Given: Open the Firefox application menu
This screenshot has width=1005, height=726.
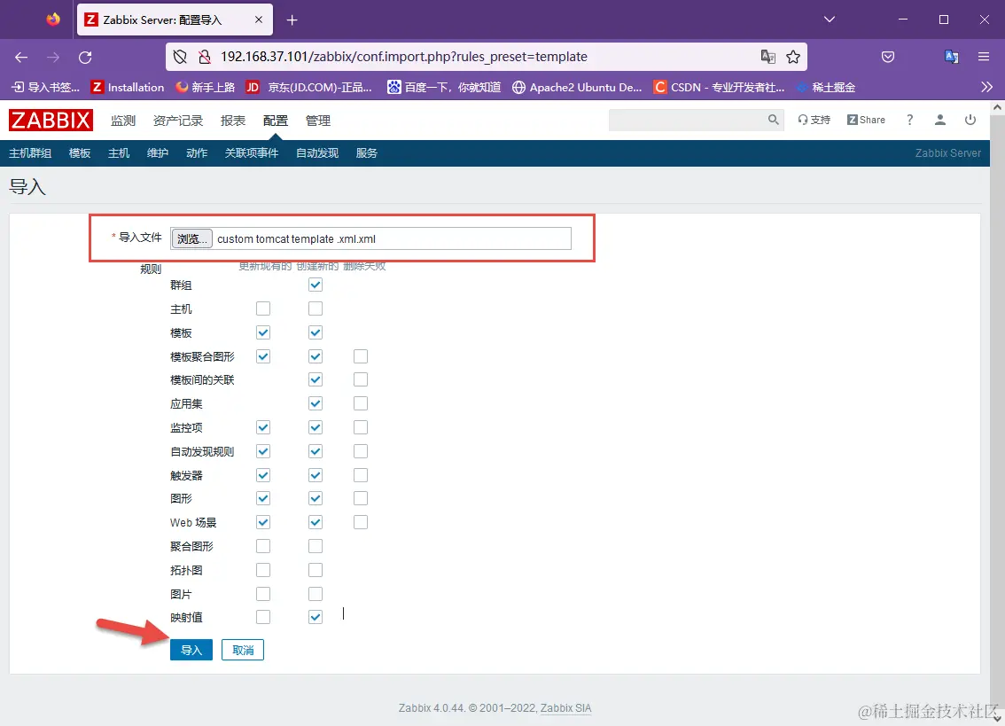Looking at the screenshot, I should pos(984,56).
